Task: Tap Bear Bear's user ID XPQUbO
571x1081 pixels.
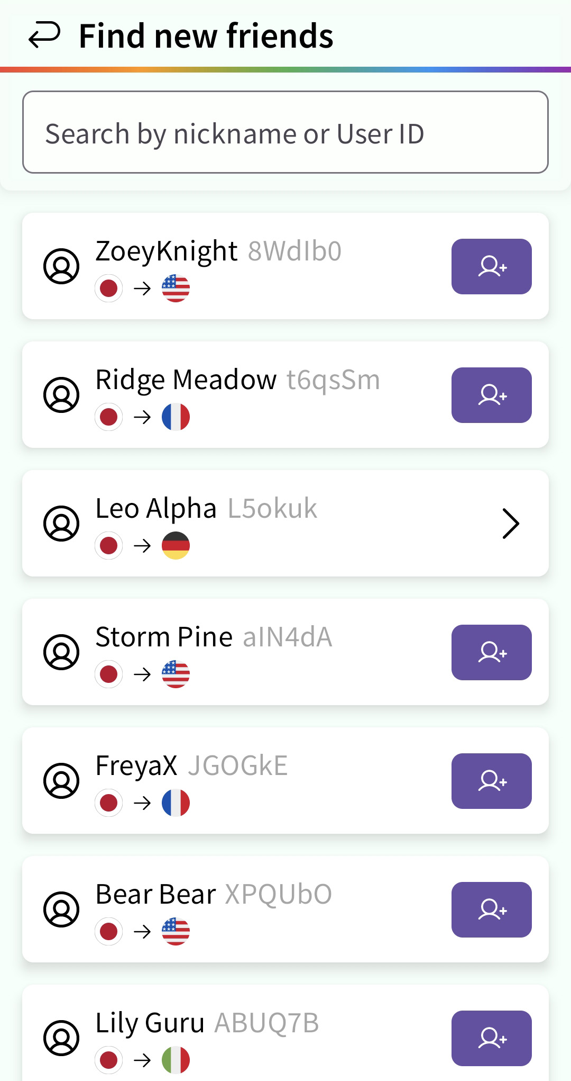Action: tap(279, 894)
